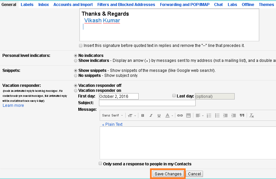Create a numbered list in message
This screenshot has width=276, height=179.
click(209, 115)
